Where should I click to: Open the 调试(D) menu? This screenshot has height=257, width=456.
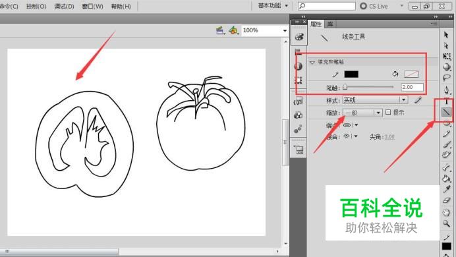click(64, 6)
